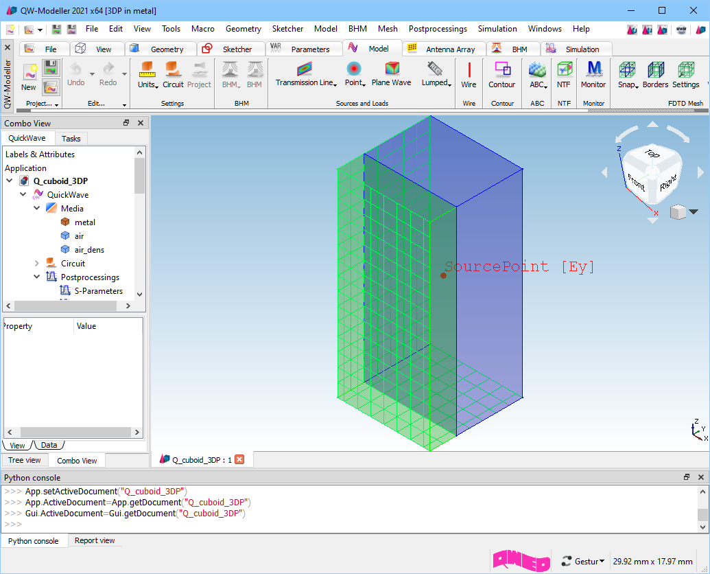Open the ABC boundary tool
Screen dimensions: 710x574
tap(538, 76)
